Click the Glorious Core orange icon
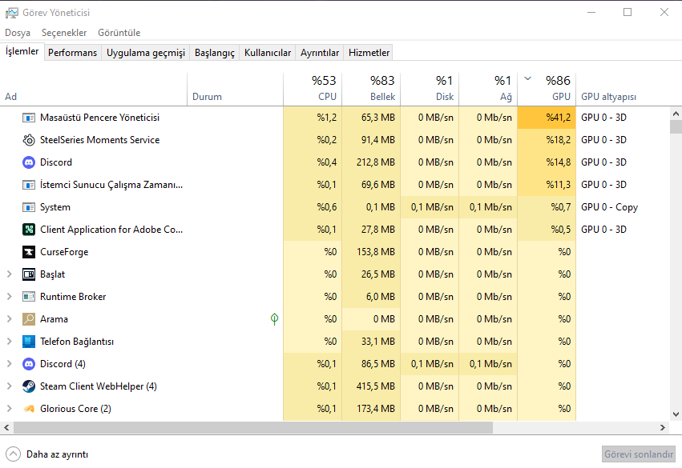Screen dimensions: 682x468 [29, 409]
